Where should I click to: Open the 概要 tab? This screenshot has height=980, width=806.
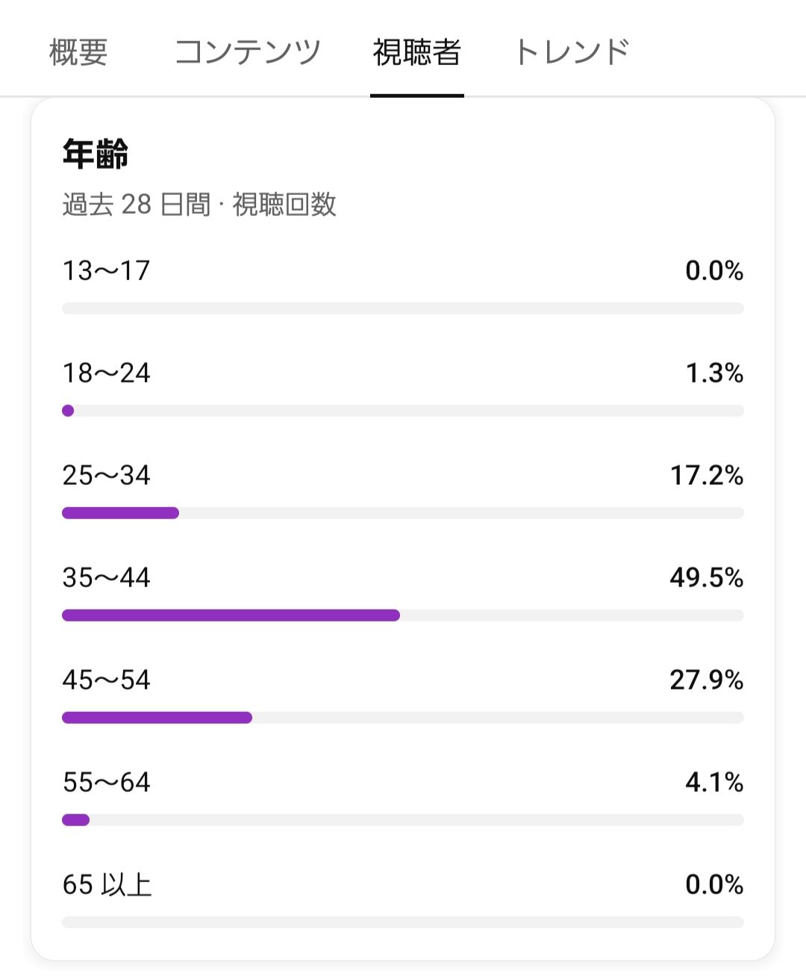tap(78, 52)
